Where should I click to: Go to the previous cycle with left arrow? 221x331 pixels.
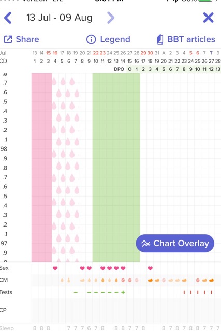[x=8, y=18]
